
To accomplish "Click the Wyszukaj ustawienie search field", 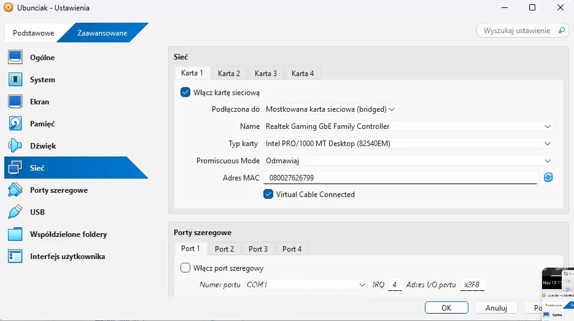I will (522, 30).
